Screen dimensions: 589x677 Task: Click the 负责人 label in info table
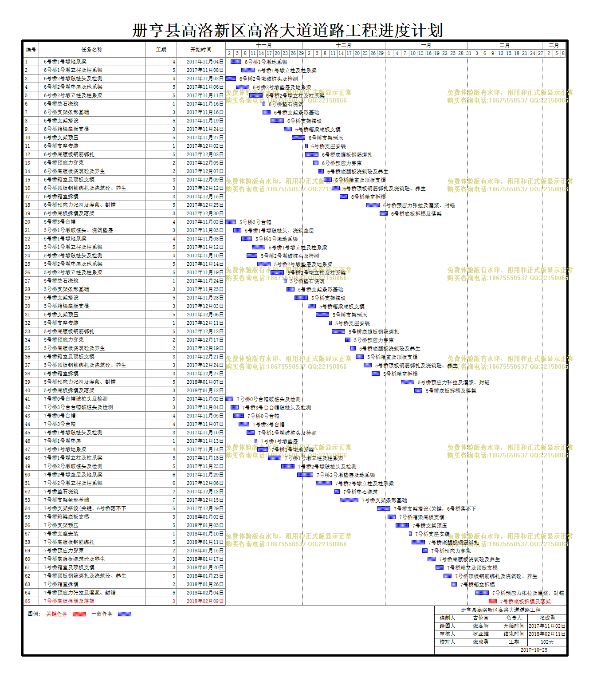pos(514,618)
